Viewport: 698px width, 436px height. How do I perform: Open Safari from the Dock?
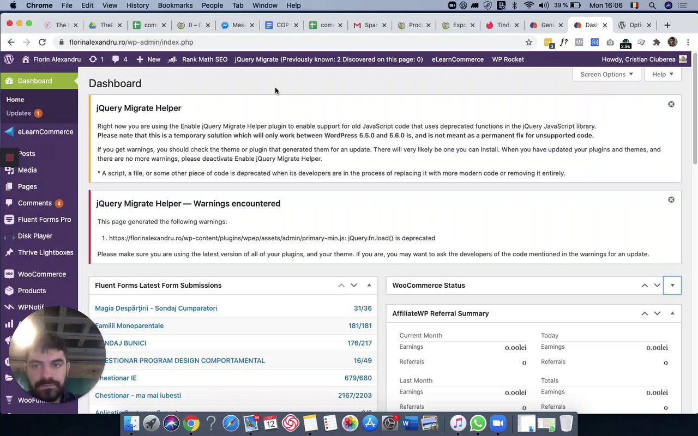click(x=231, y=423)
